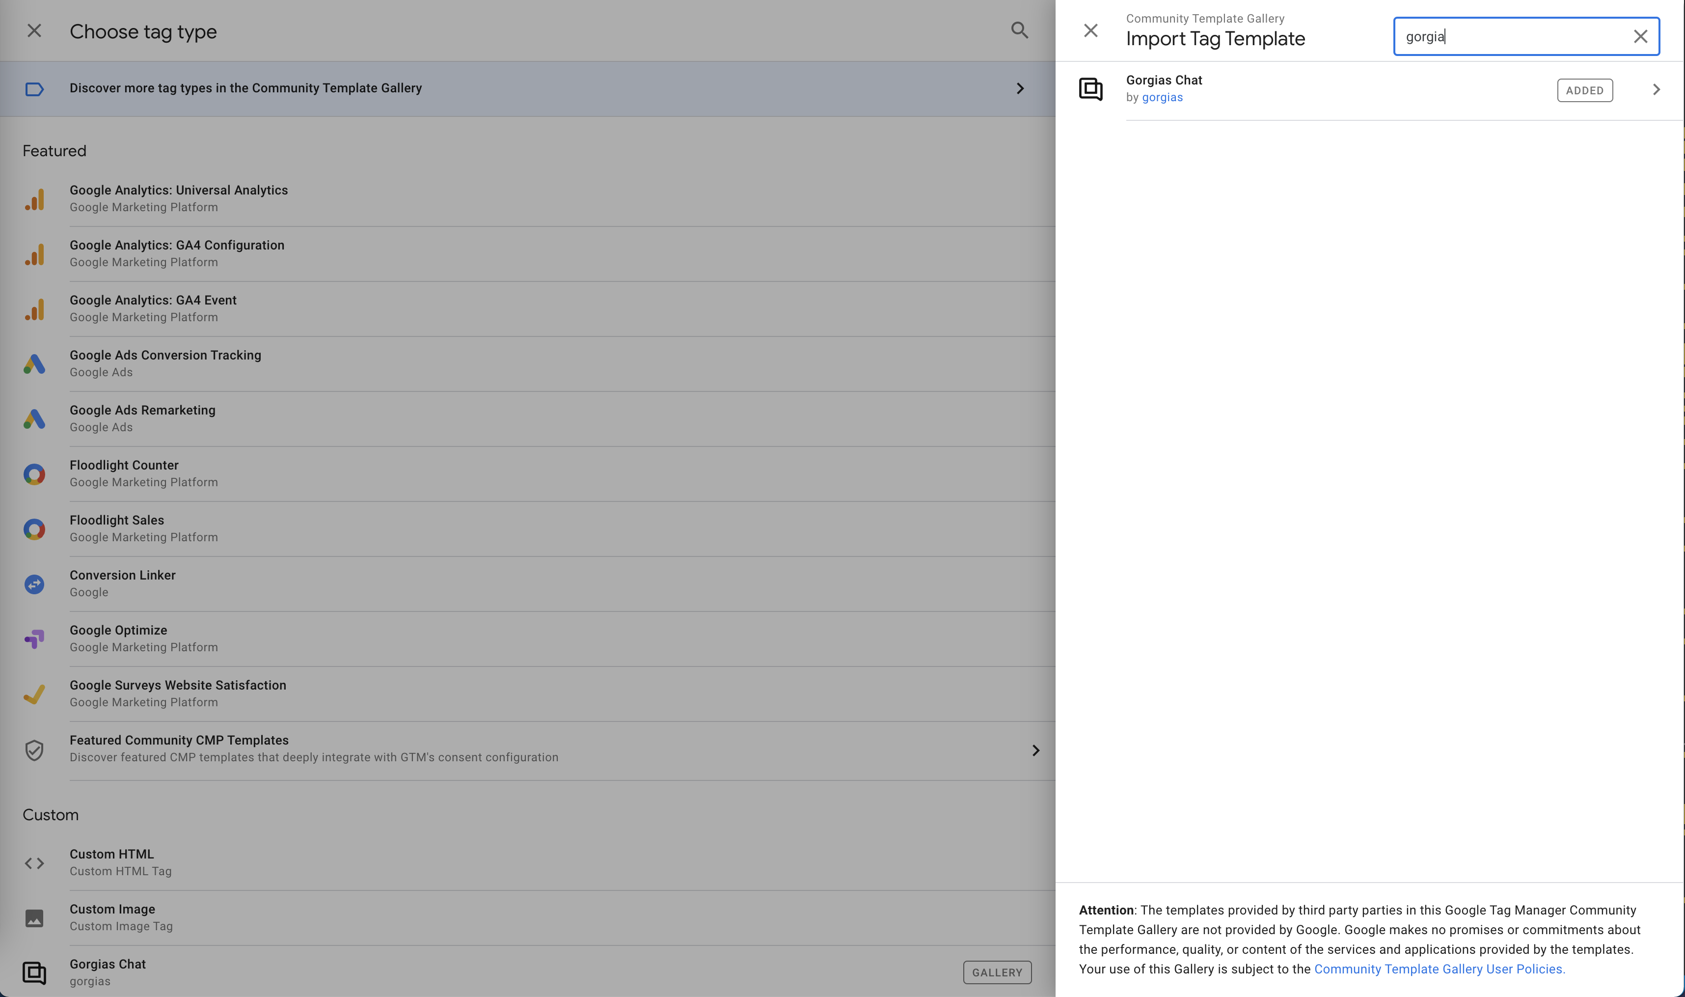Click Discover more tag types banner text
1685x997 pixels.
point(246,88)
